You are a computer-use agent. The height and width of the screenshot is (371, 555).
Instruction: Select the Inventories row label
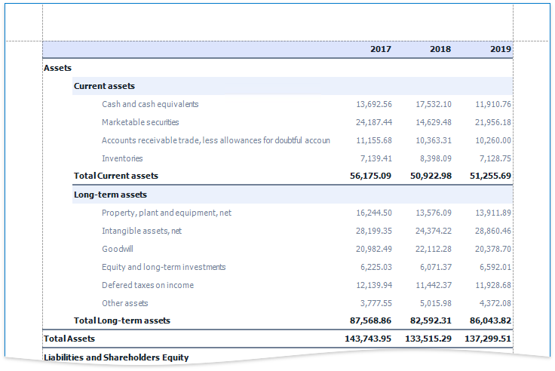click(x=122, y=158)
